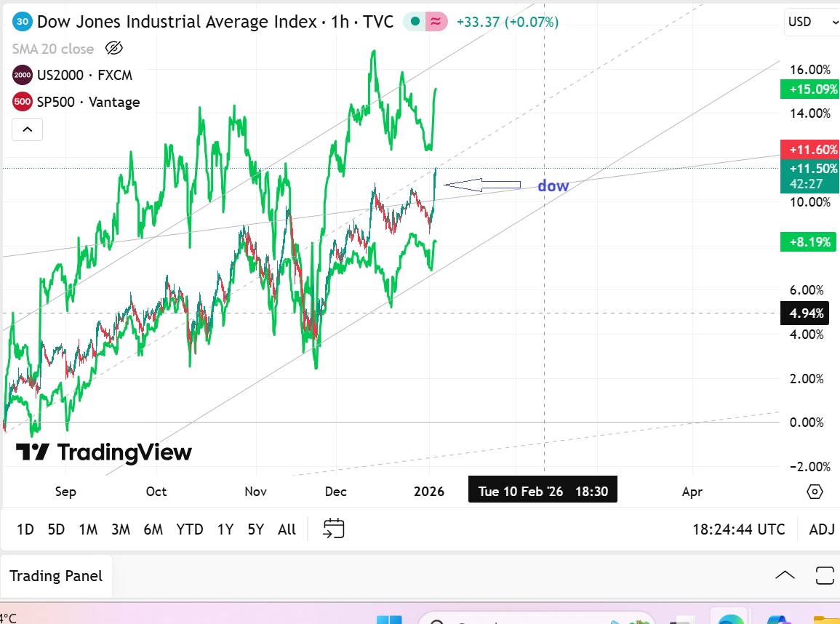Screen dimensions: 840x624
Task: Open the USD currency dropdown
Action: pos(812,22)
